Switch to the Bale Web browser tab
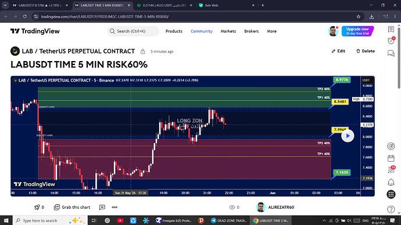The width and height of the screenshot is (401, 225). pyautogui.click(x=227, y=5)
